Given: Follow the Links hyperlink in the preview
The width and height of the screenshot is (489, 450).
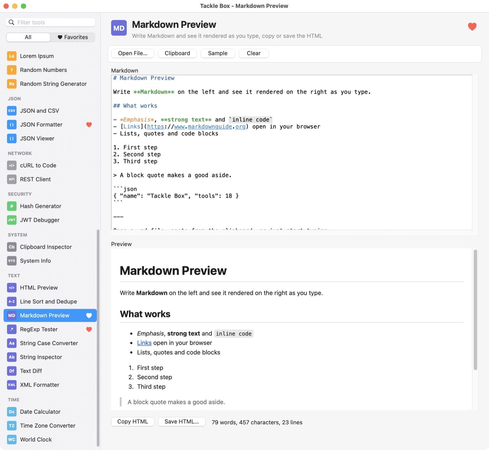Looking at the screenshot, I should click(x=144, y=343).
